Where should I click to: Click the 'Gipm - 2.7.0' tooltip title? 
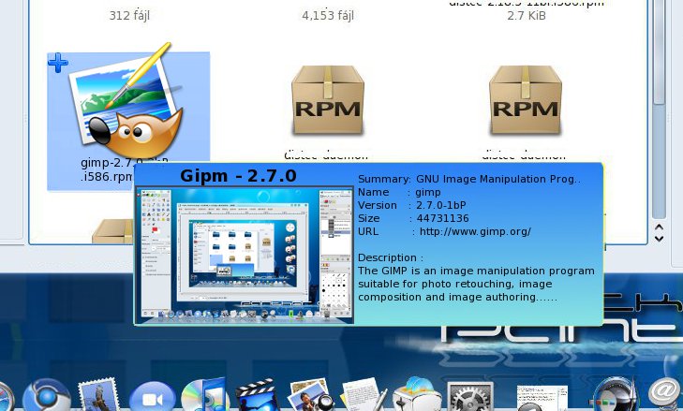tap(238, 176)
